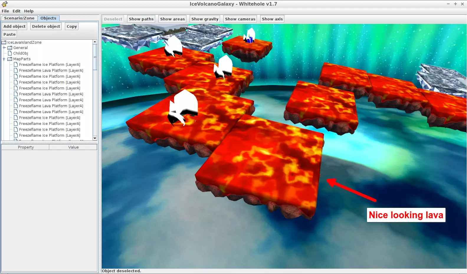
Task: Click the Paste button
Action: pyautogui.click(x=9, y=34)
